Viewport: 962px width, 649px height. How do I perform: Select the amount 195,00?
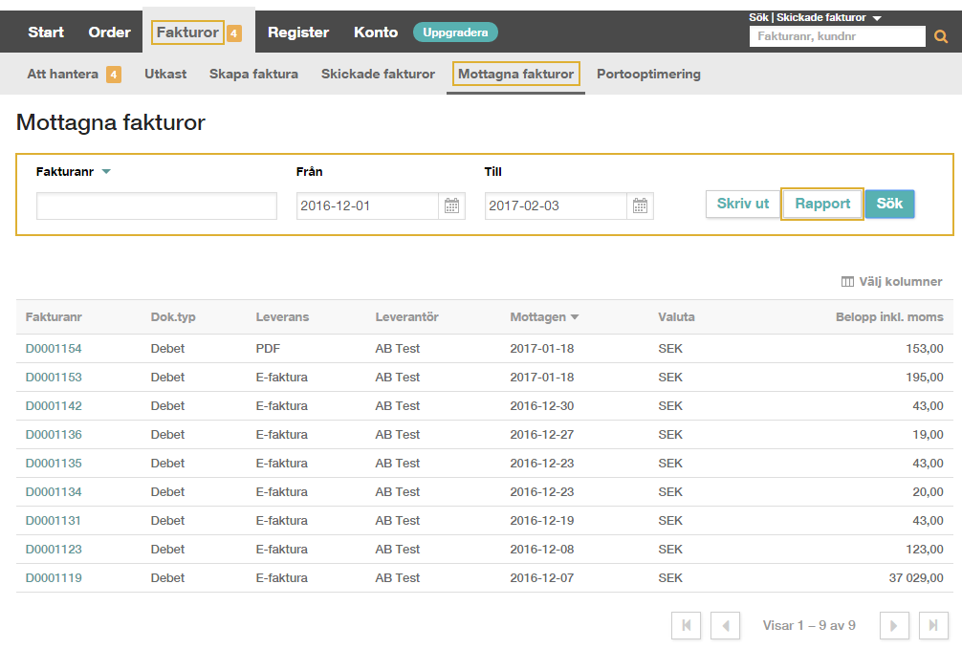tap(925, 378)
